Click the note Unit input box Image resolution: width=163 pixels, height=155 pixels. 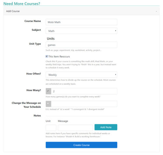(x=51, y=128)
